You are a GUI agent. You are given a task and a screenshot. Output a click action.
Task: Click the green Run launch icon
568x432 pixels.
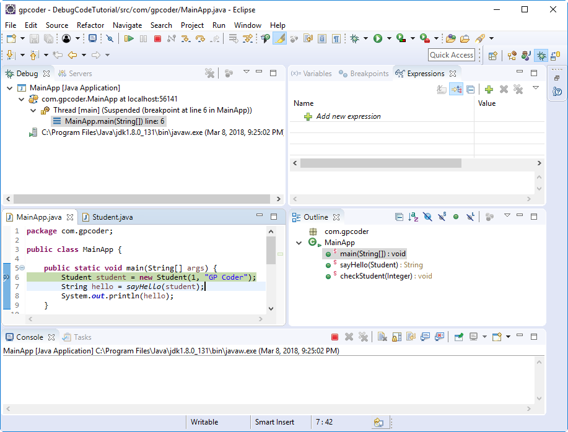[378, 38]
